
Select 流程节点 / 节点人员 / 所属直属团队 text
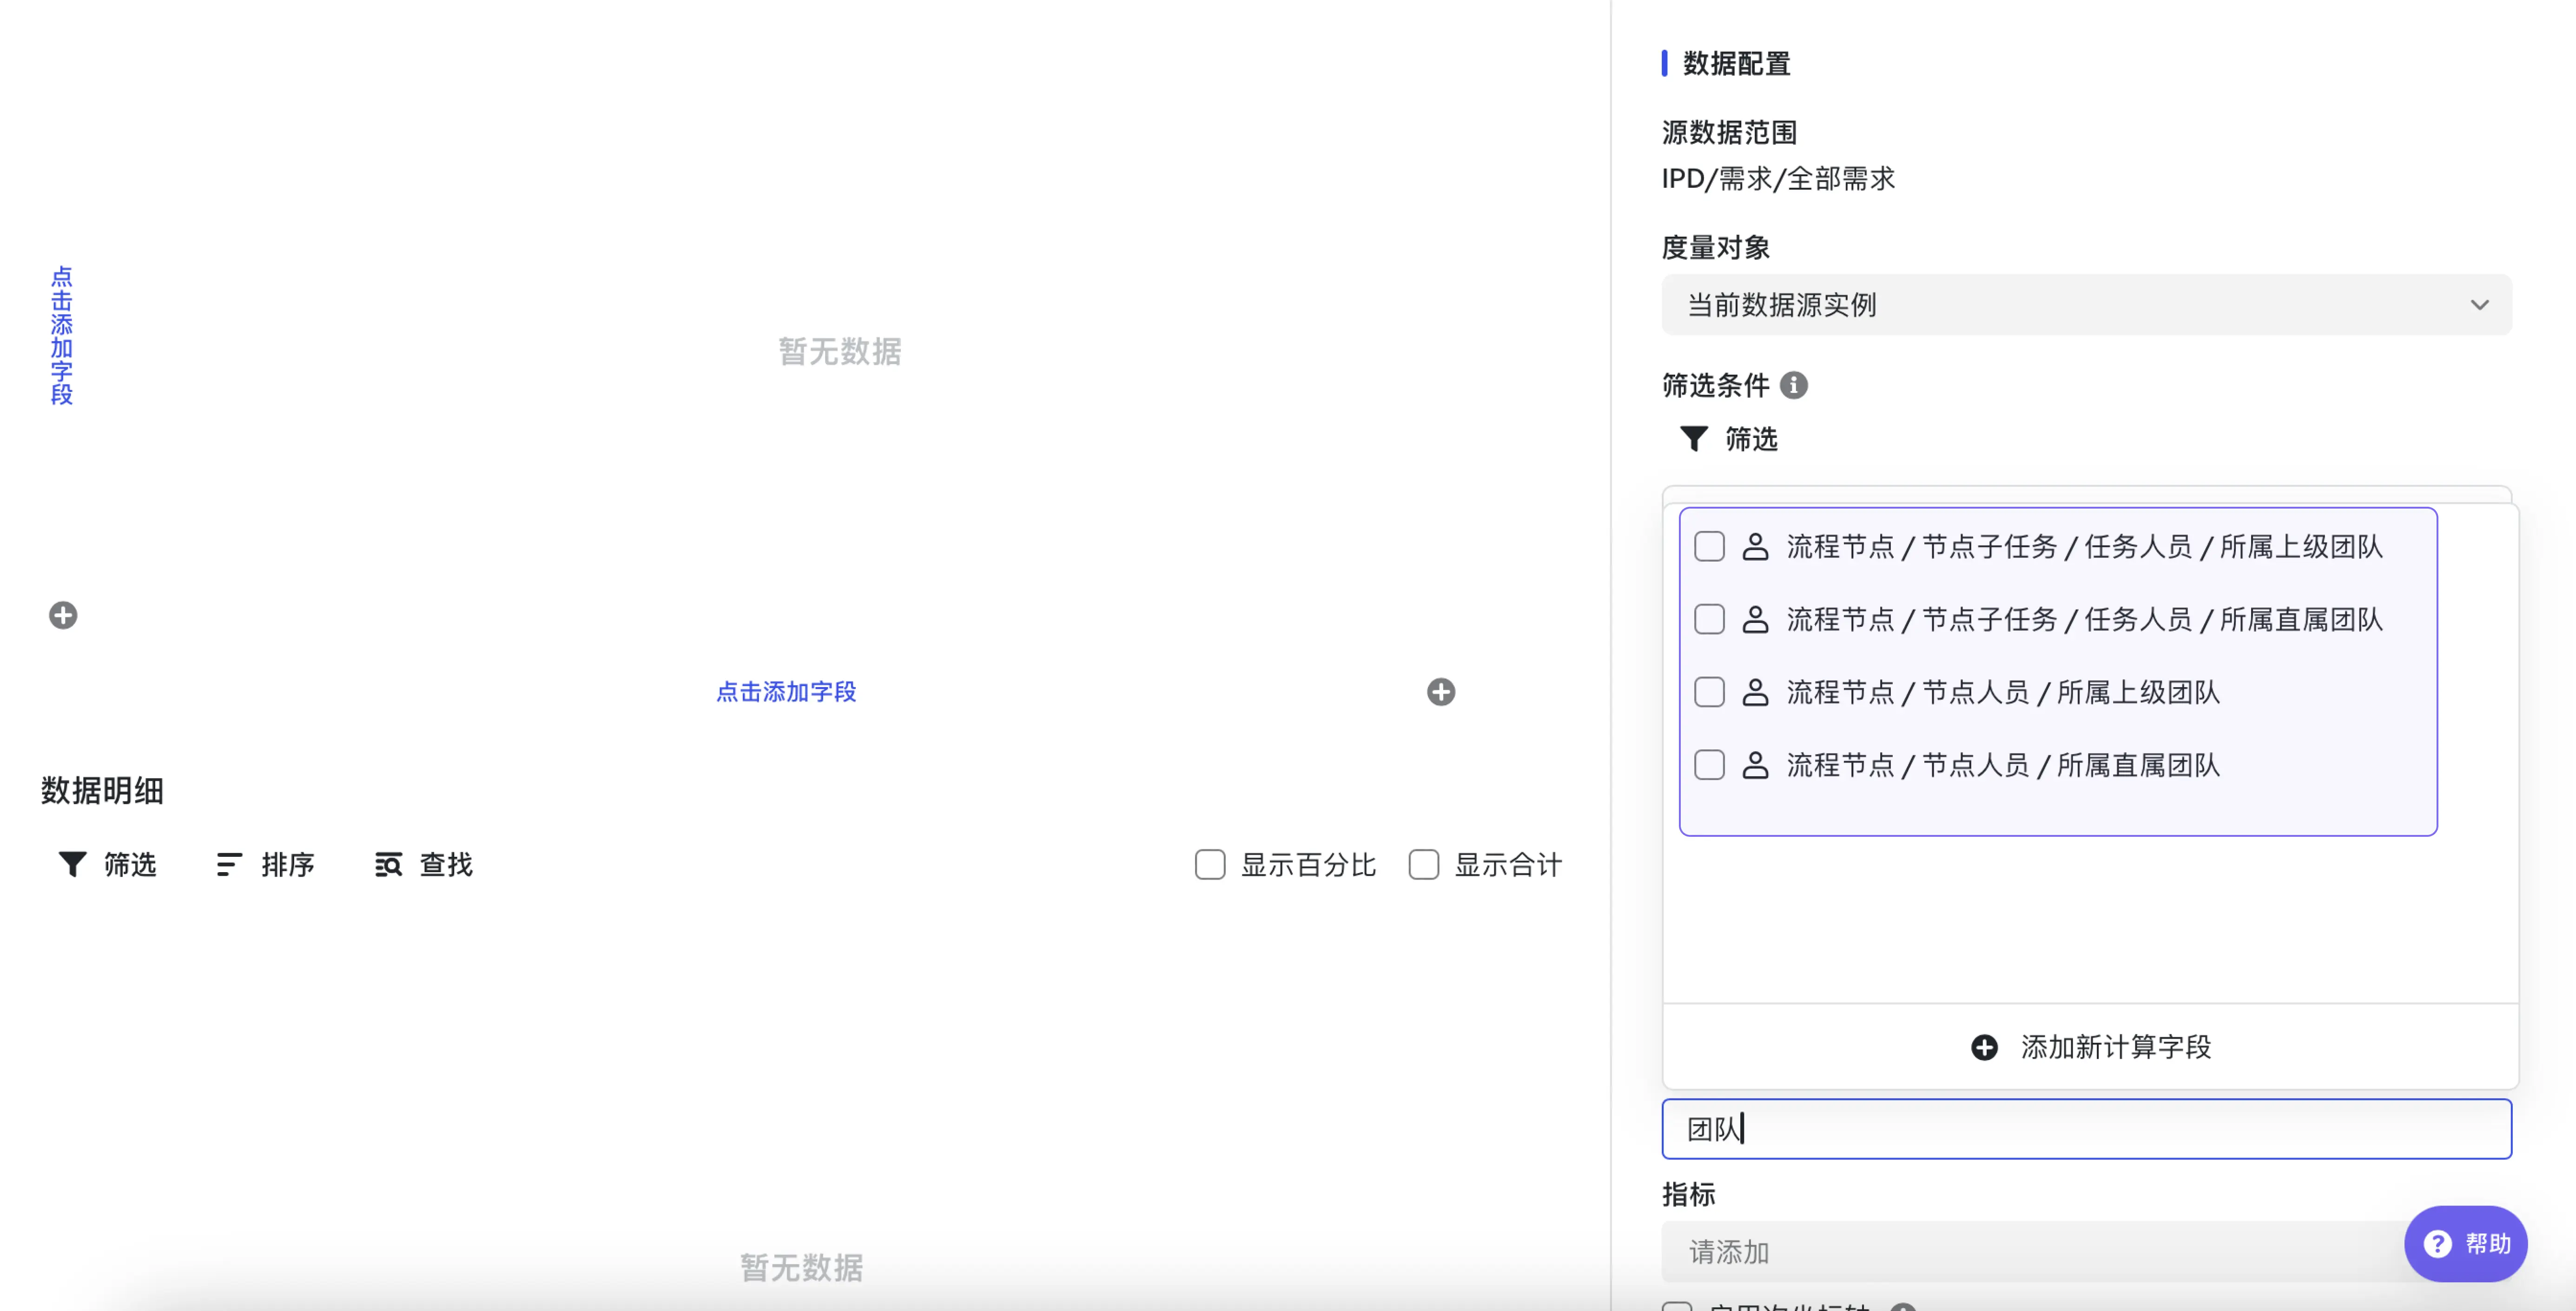click(x=2003, y=765)
